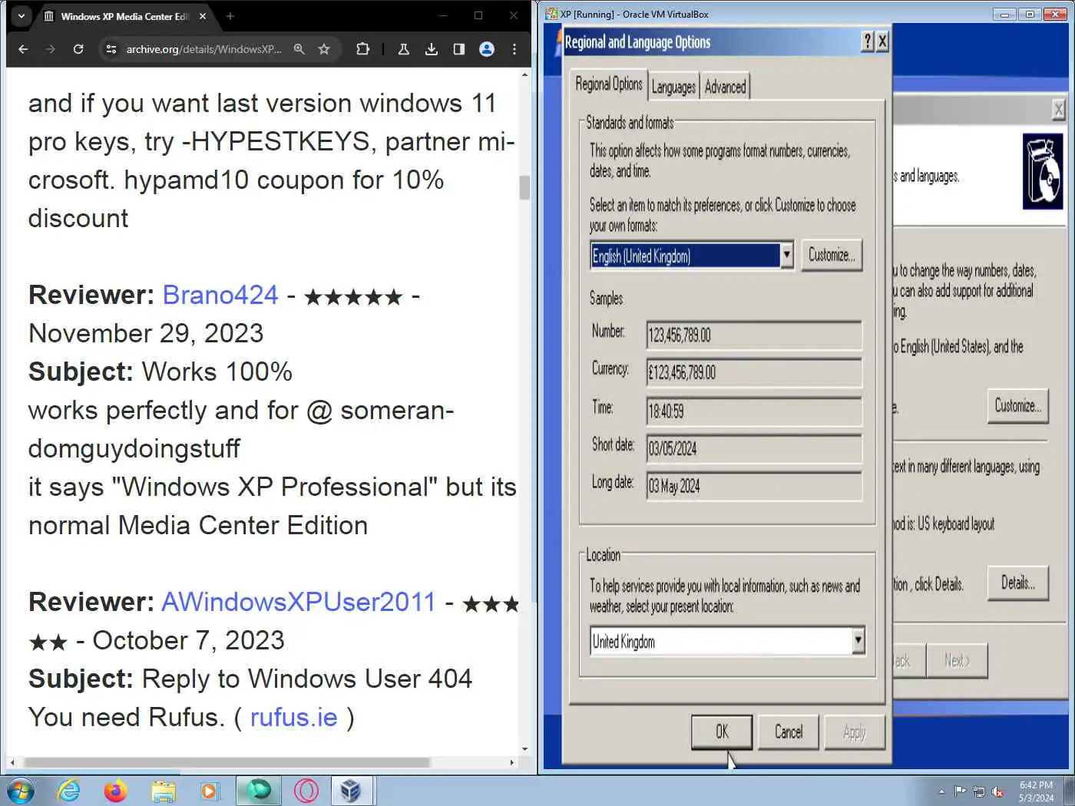Open the Windows Start orb
This screenshot has height=806, width=1075.
[20, 791]
